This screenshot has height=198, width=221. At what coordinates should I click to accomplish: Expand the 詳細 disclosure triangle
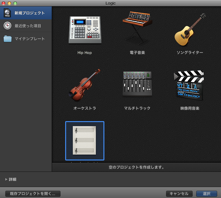[6, 179]
